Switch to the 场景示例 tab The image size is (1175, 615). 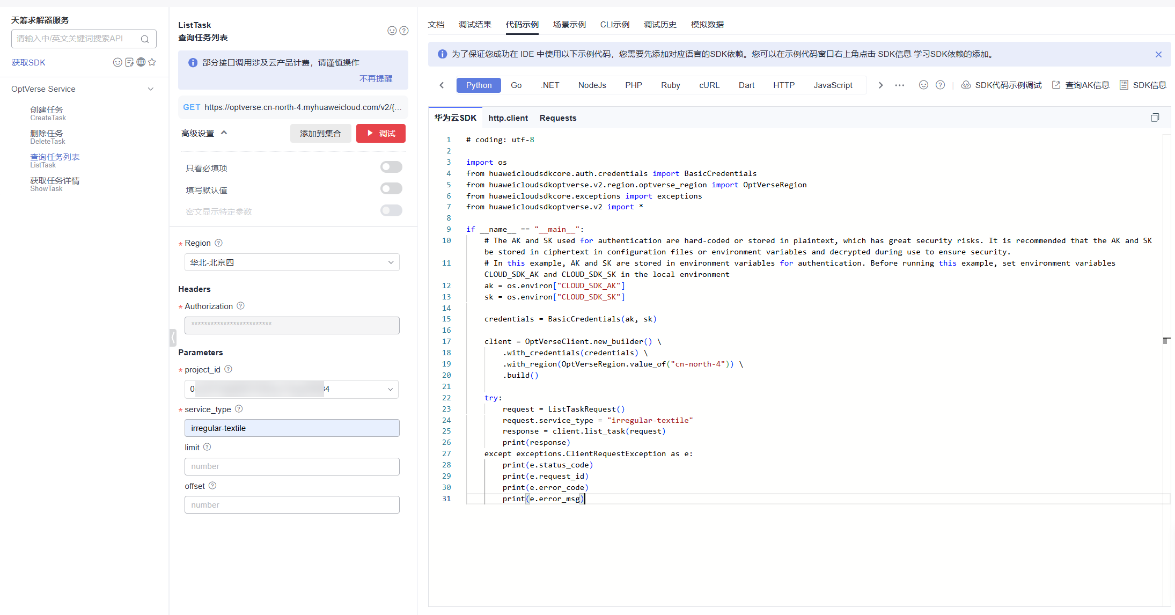pyautogui.click(x=569, y=25)
